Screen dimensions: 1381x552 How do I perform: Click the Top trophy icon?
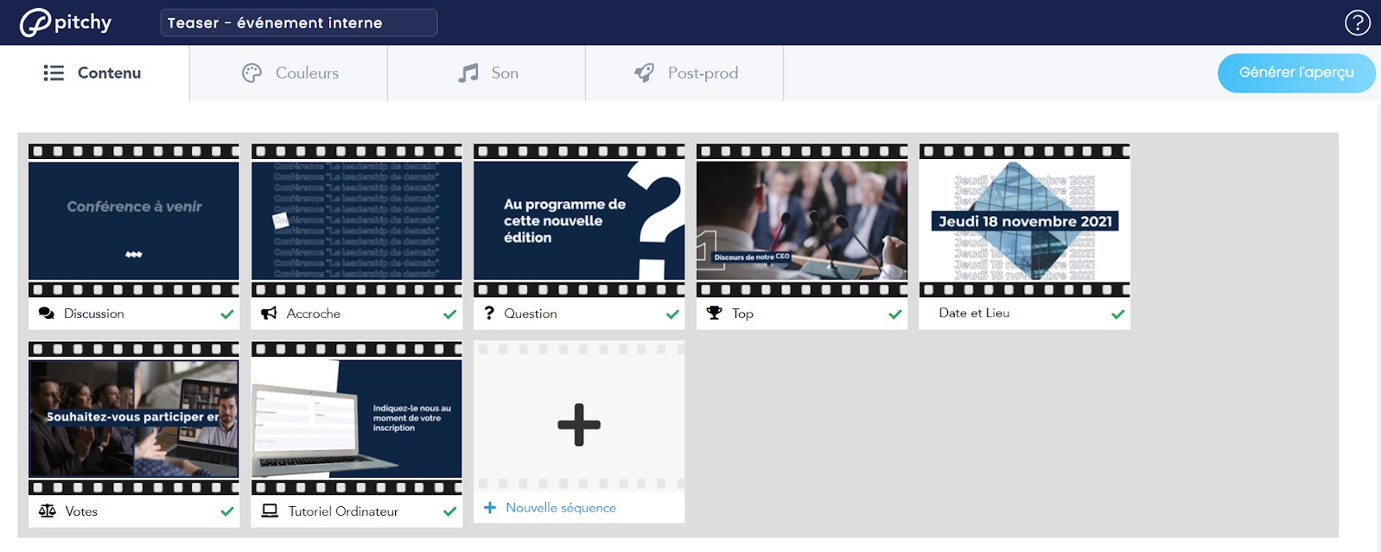714,313
